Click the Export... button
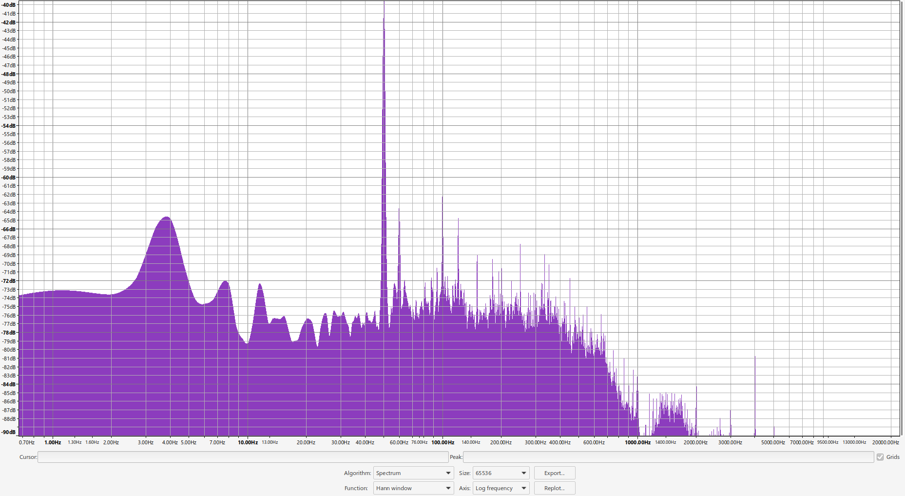The width and height of the screenshot is (905, 496). pyautogui.click(x=554, y=473)
